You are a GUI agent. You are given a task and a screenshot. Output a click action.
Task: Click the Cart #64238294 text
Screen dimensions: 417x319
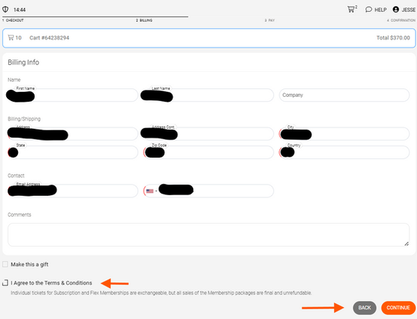49,38
